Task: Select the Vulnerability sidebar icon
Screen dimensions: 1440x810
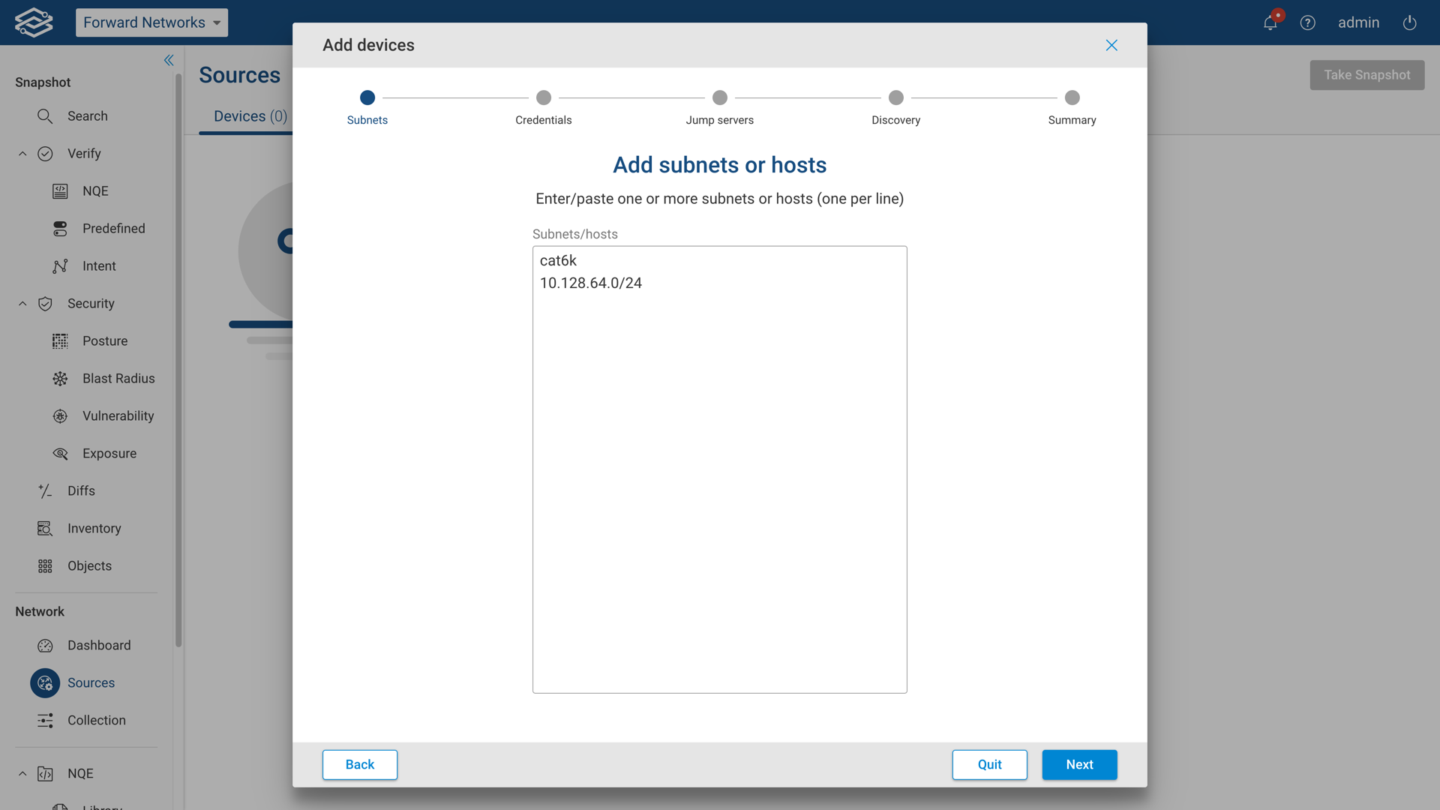Action: (x=60, y=416)
